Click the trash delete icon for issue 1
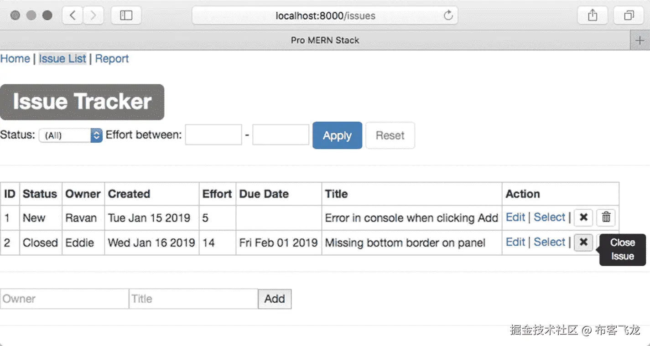The image size is (650, 346). coord(606,217)
